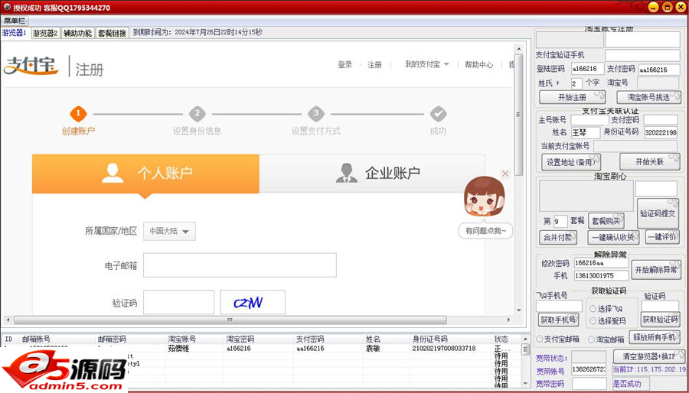Select the 企业账户 tab
689x393 pixels.
pyautogui.click(x=372, y=174)
